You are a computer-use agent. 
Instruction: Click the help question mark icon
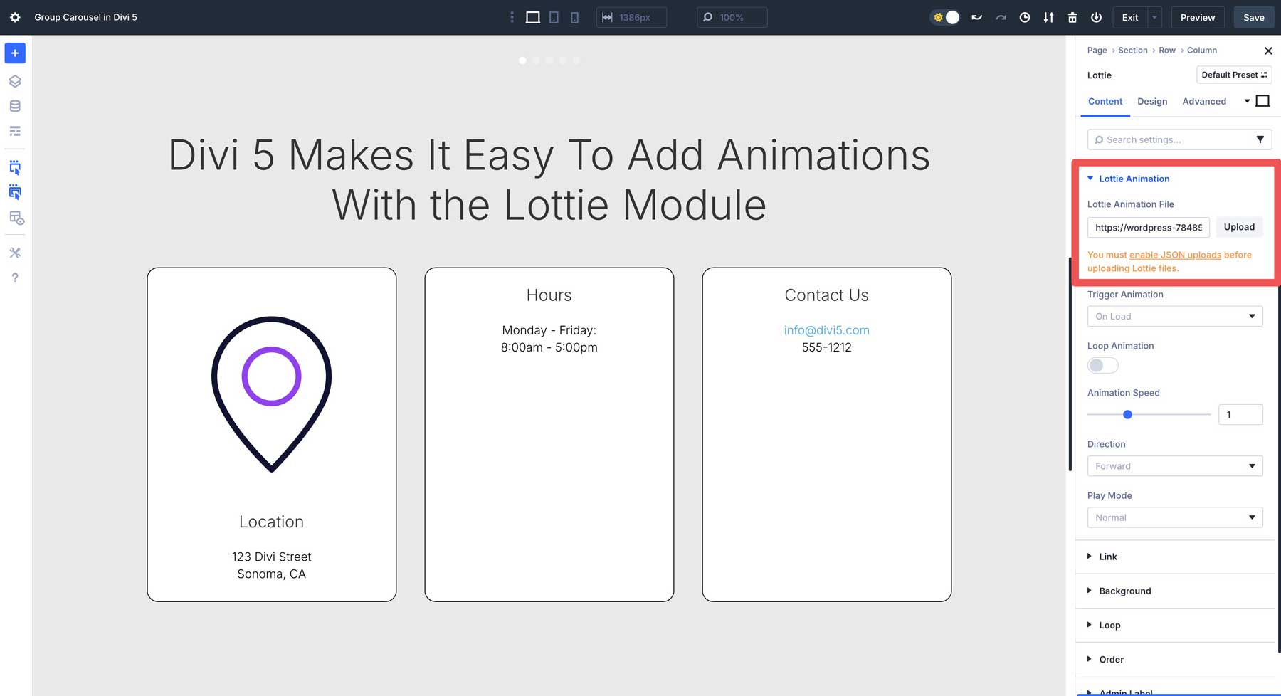pyautogui.click(x=14, y=278)
